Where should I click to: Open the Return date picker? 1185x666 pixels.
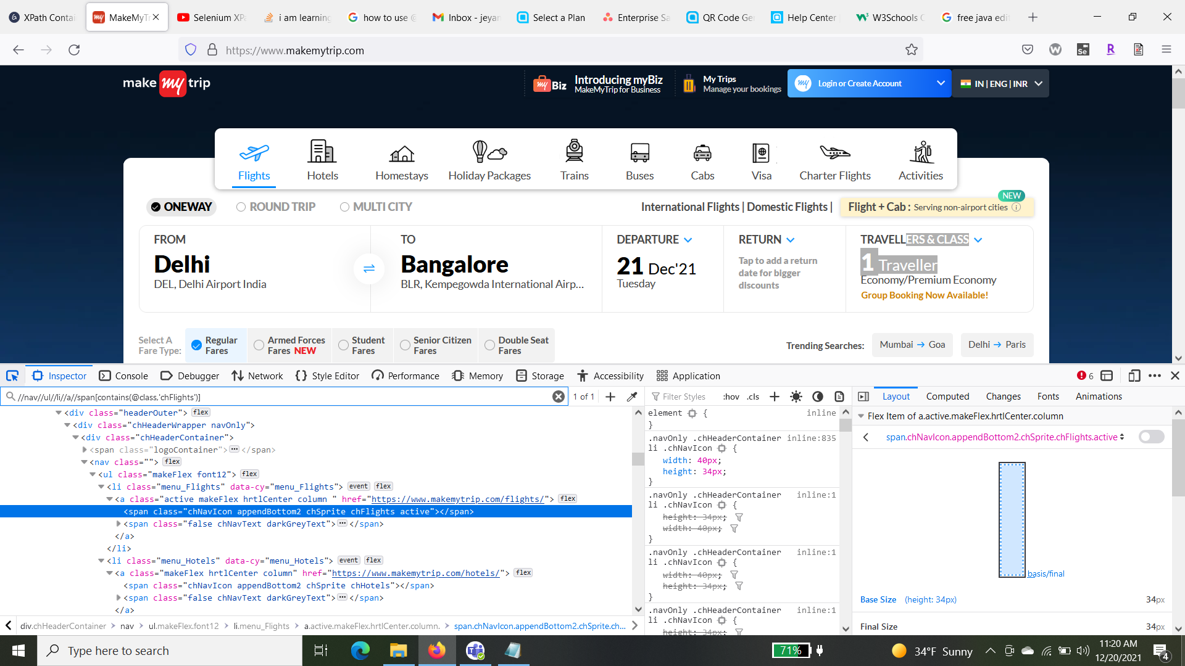tap(784, 269)
